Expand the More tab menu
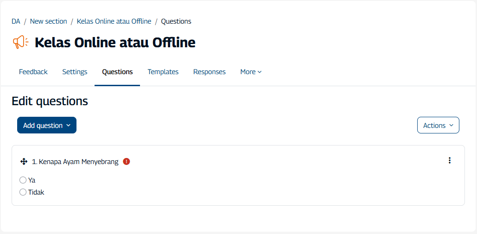The height and width of the screenshot is (234, 477). [251, 72]
